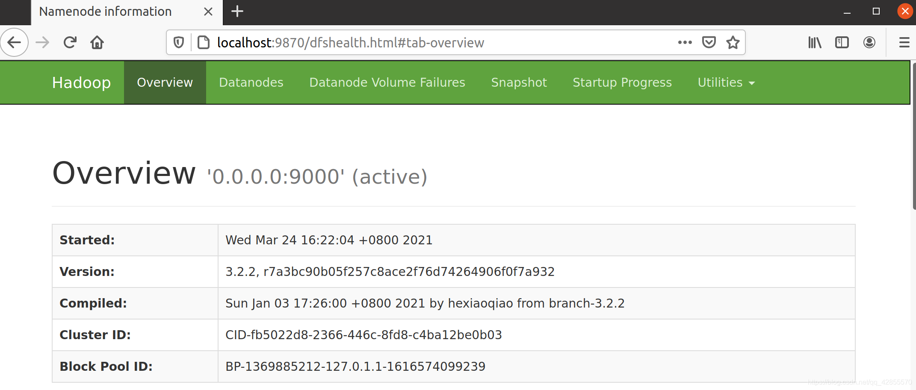
Task: Open site information page icon
Action: 204,42
